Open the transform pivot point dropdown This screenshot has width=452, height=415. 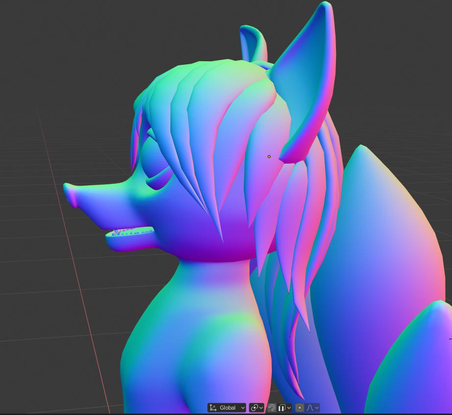(x=257, y=408)
